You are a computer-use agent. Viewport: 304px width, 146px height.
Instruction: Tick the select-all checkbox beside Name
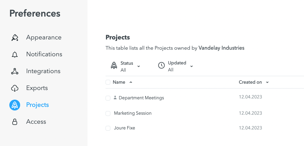[x=108, y=82]
